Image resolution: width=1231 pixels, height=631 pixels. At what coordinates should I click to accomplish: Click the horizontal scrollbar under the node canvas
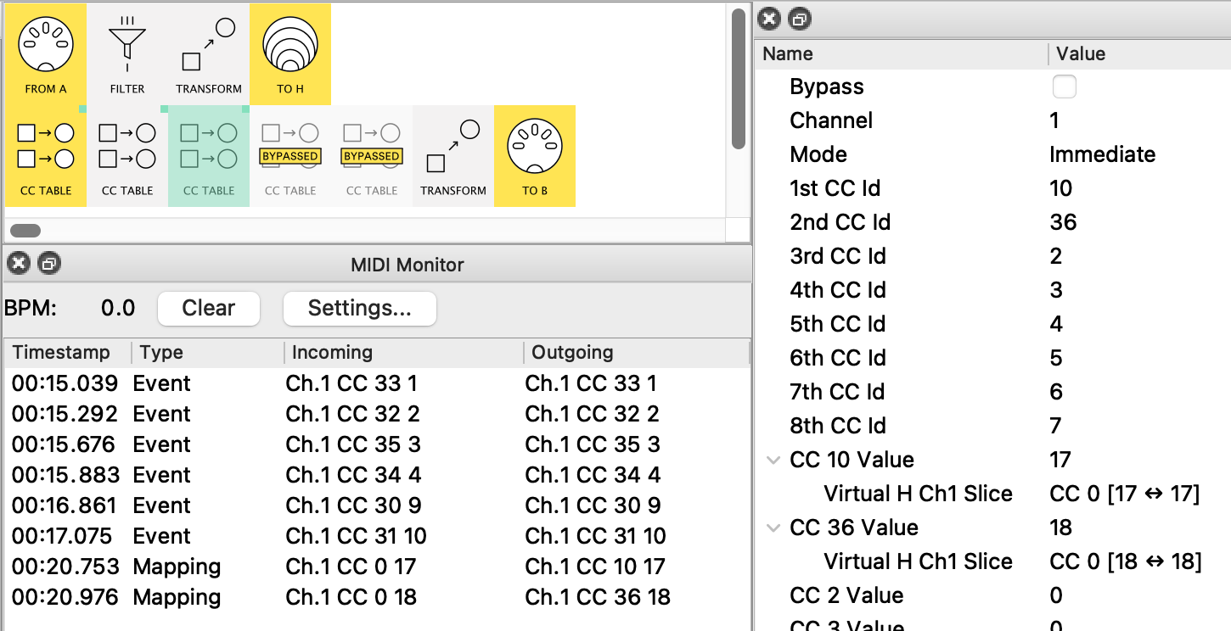tap(25, 231)
